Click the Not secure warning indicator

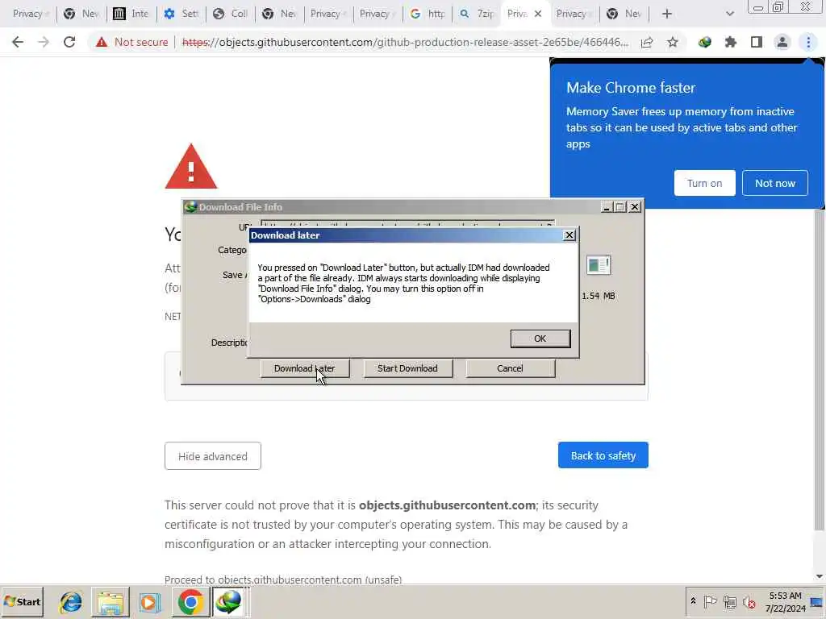point(132,42)
